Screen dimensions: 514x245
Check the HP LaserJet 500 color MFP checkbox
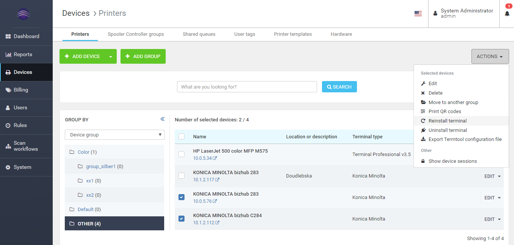182,154
